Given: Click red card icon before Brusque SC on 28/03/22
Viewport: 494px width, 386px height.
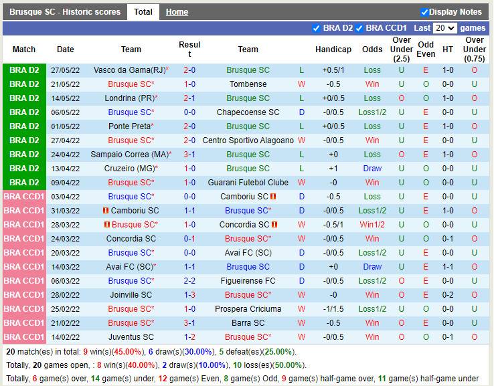Looking at the screenshot, I should 106,225.
